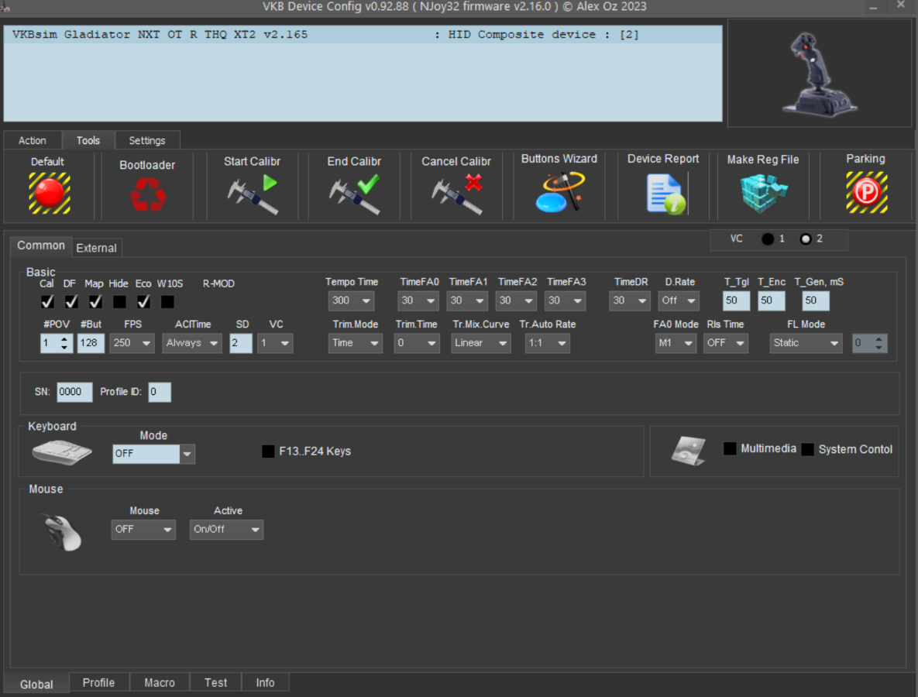
Task: Enable the W10S checkbox
Action: click(167, 301)
